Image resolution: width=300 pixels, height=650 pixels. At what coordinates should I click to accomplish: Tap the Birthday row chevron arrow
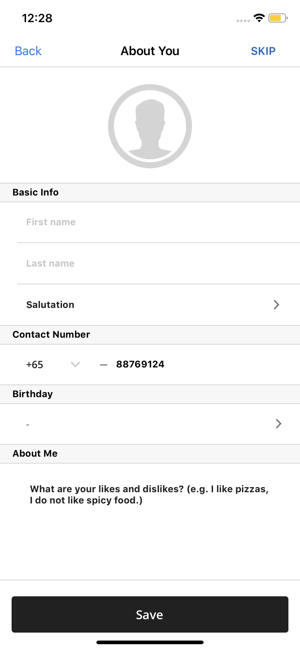[279, 424]
